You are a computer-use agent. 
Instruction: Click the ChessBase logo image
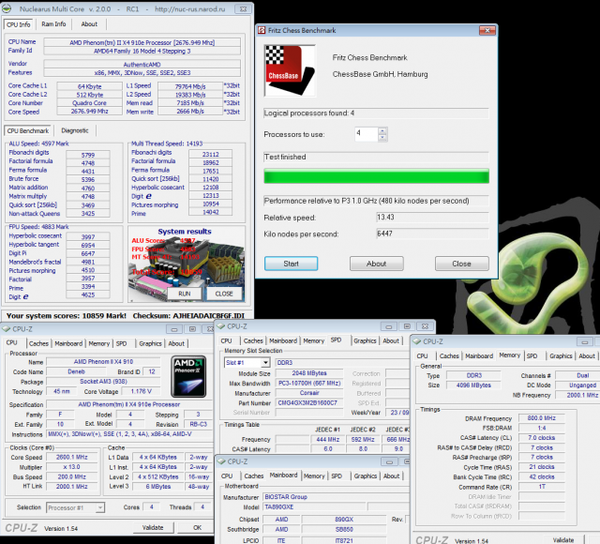pyautogui.click(x=290, y=70)
